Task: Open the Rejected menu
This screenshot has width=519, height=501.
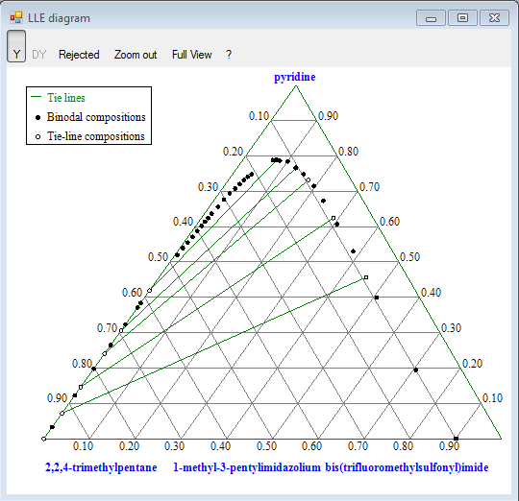Action: [79, 55]
